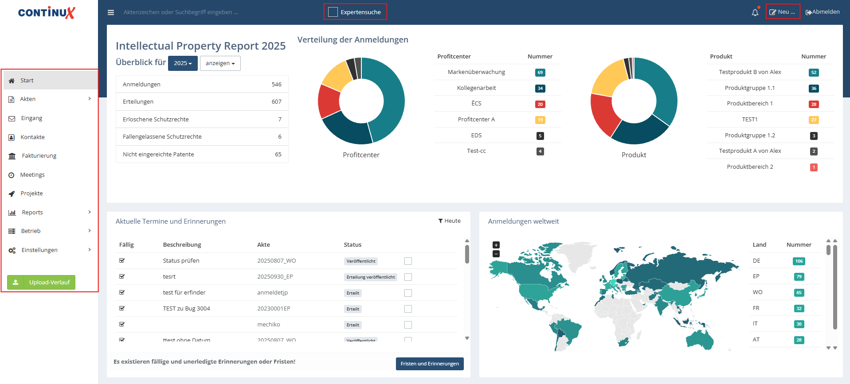The height and width of the screenshot is (384, 850).
Task: Click the map zoom-in plus icon
Action: tap(496, 245)
